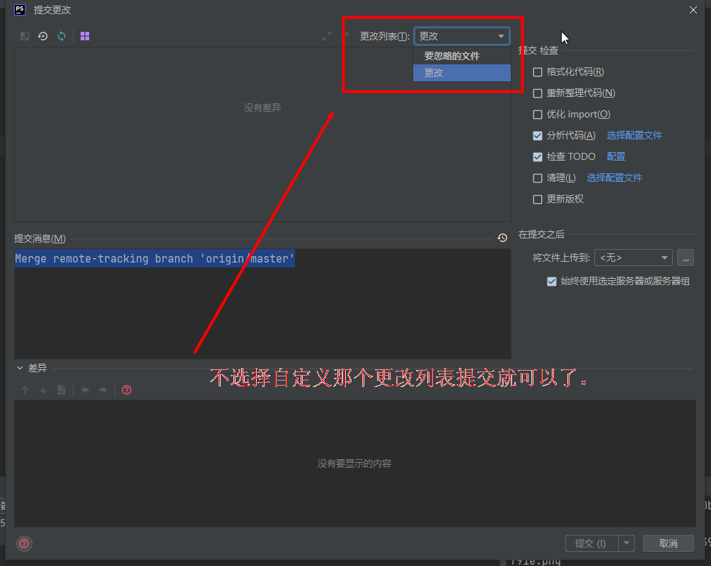
Task: Enable the 格式化代码 checkbox
Action: (x=538, y=71)
